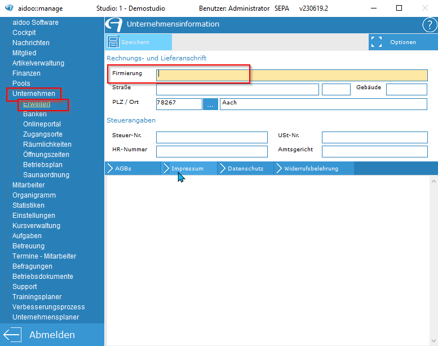Select Öffnungszeiten in the sidebar

[46, 155]
